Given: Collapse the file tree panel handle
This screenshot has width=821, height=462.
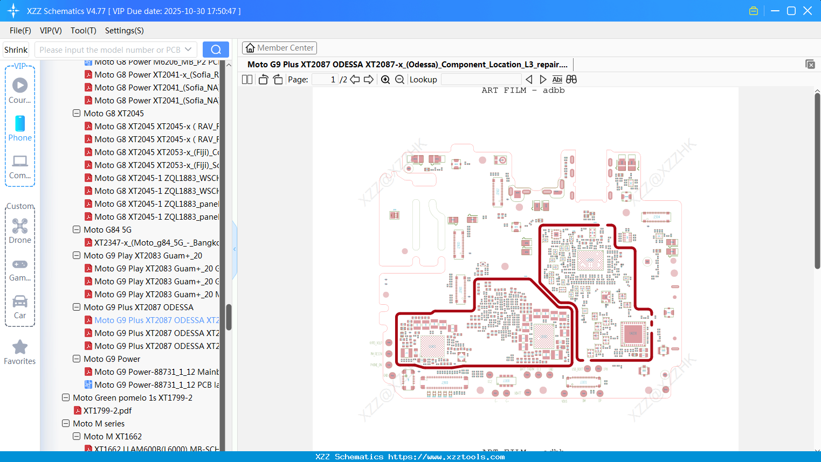Looking at the screenshot, I should 234,249.
